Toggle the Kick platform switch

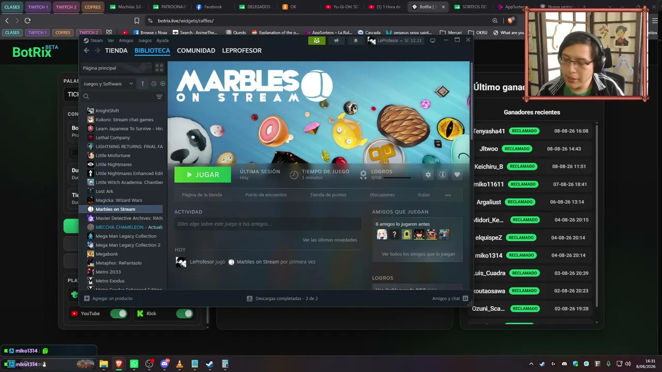184,314
